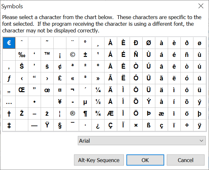Image resolution: width=209 pixels, height=170 pixels.
Task: Confirm selection with OK button
Action: pos(145,160)
